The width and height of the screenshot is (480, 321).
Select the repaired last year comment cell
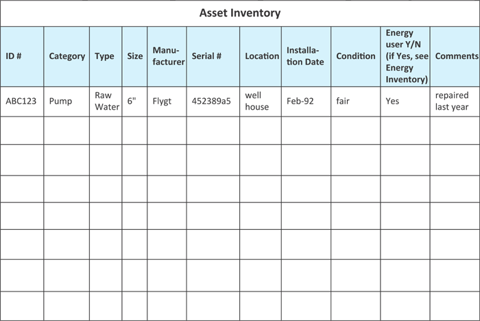455,102
